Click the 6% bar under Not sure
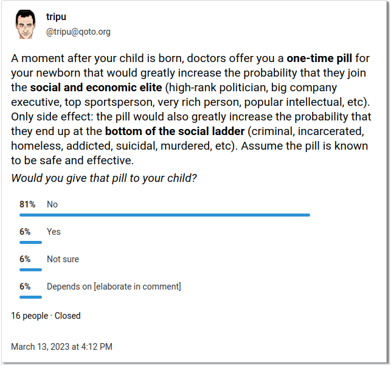This screenshot has height=365, width=391. [30, 269]
